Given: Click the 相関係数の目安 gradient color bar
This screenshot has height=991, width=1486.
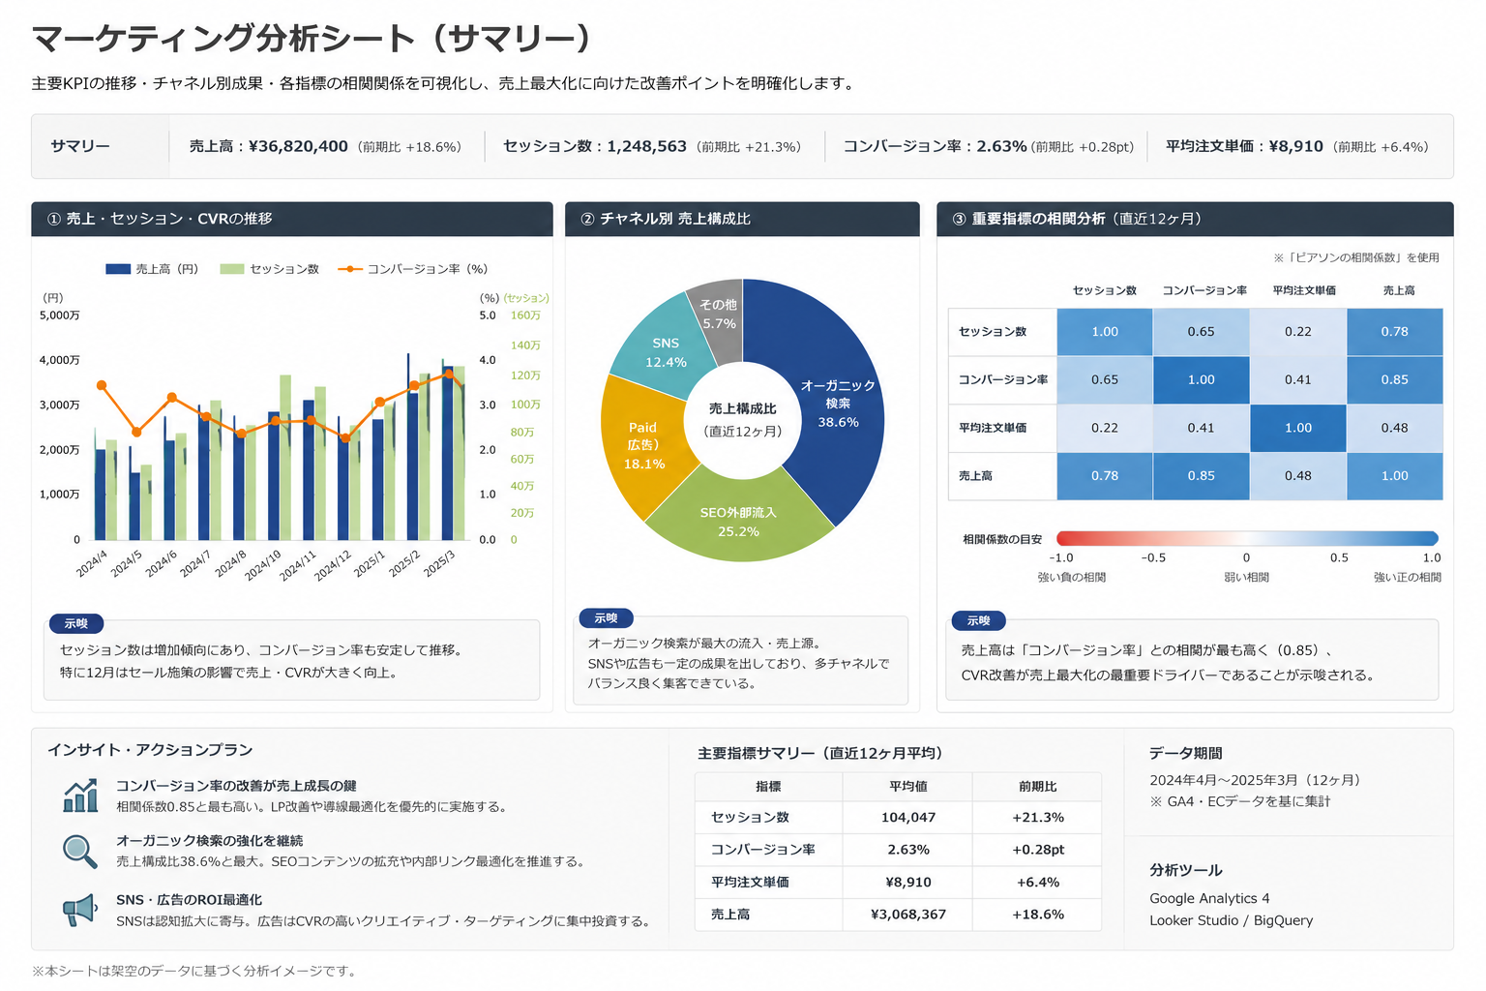Looking at the screenshot, I should [x=1247, y=538].
